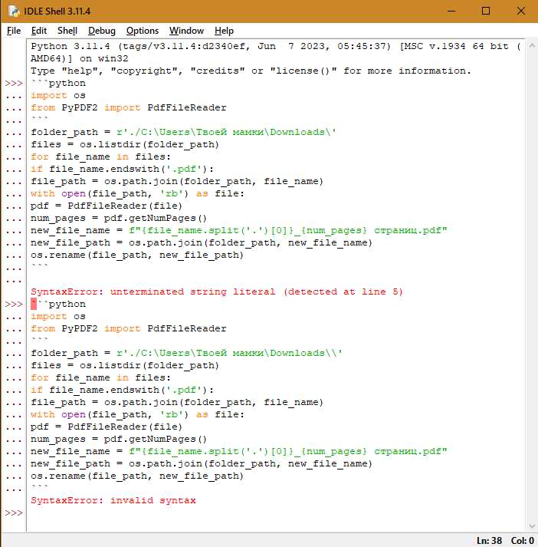
Task: Click the IDLE Python icon in title bar
Action: 14,12
